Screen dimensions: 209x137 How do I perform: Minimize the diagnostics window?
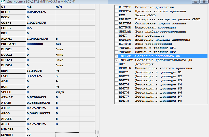(196, 2)
